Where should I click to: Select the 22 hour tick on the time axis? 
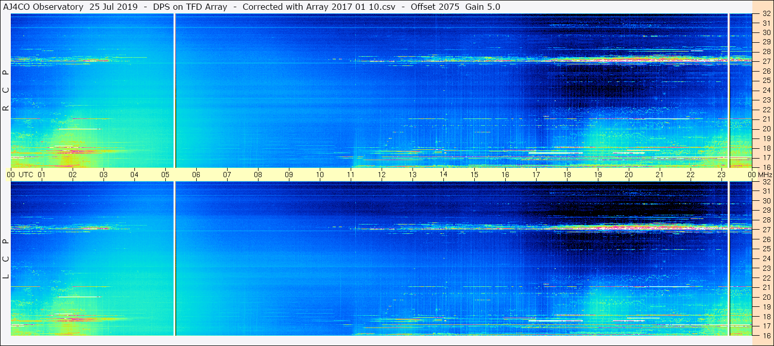coord(691,175)
